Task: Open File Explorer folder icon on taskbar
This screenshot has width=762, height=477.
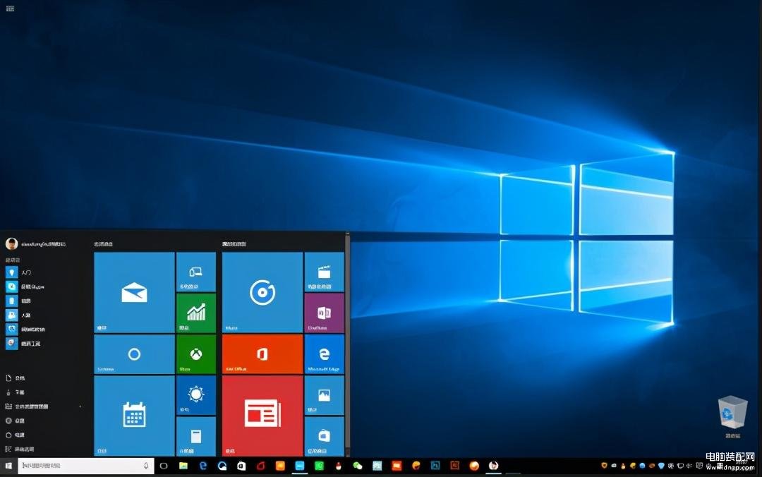Action: pos(183,466)
